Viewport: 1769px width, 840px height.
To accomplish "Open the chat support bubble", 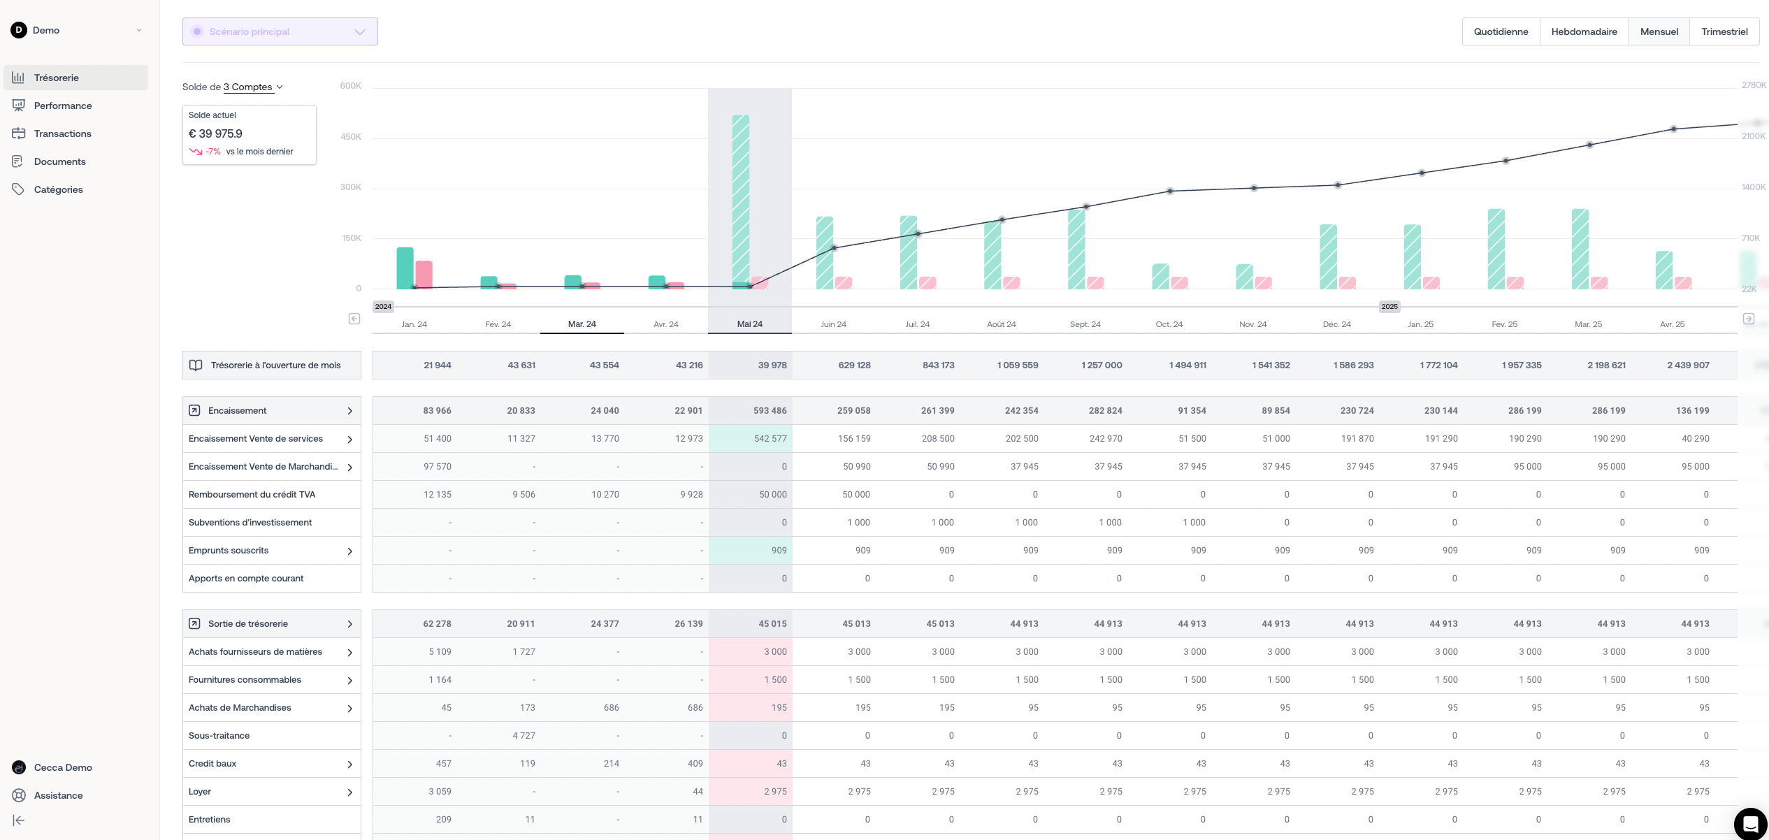I will 1750,824.
